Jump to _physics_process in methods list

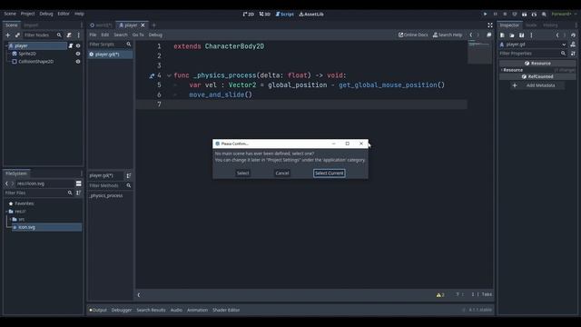pos(106,195)
